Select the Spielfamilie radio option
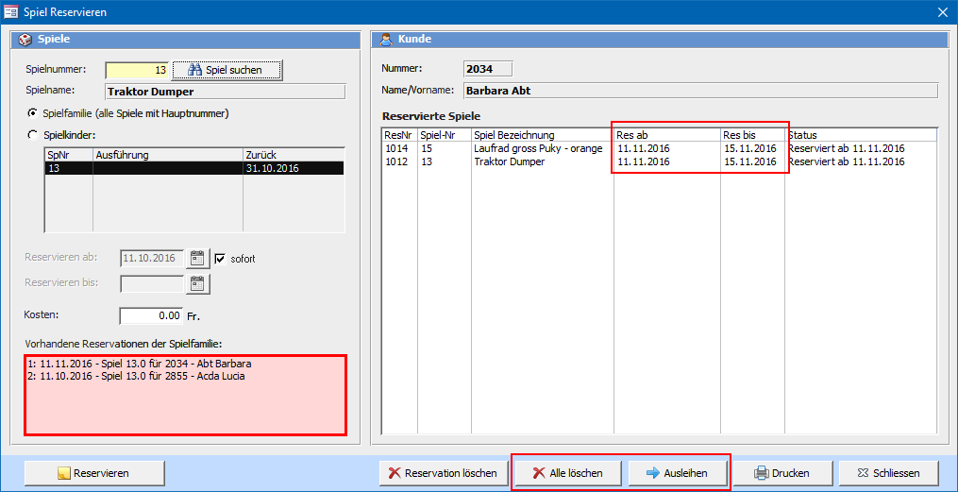Image resolution: width=958 pixels, height=492 pixels. pos(32,113)
